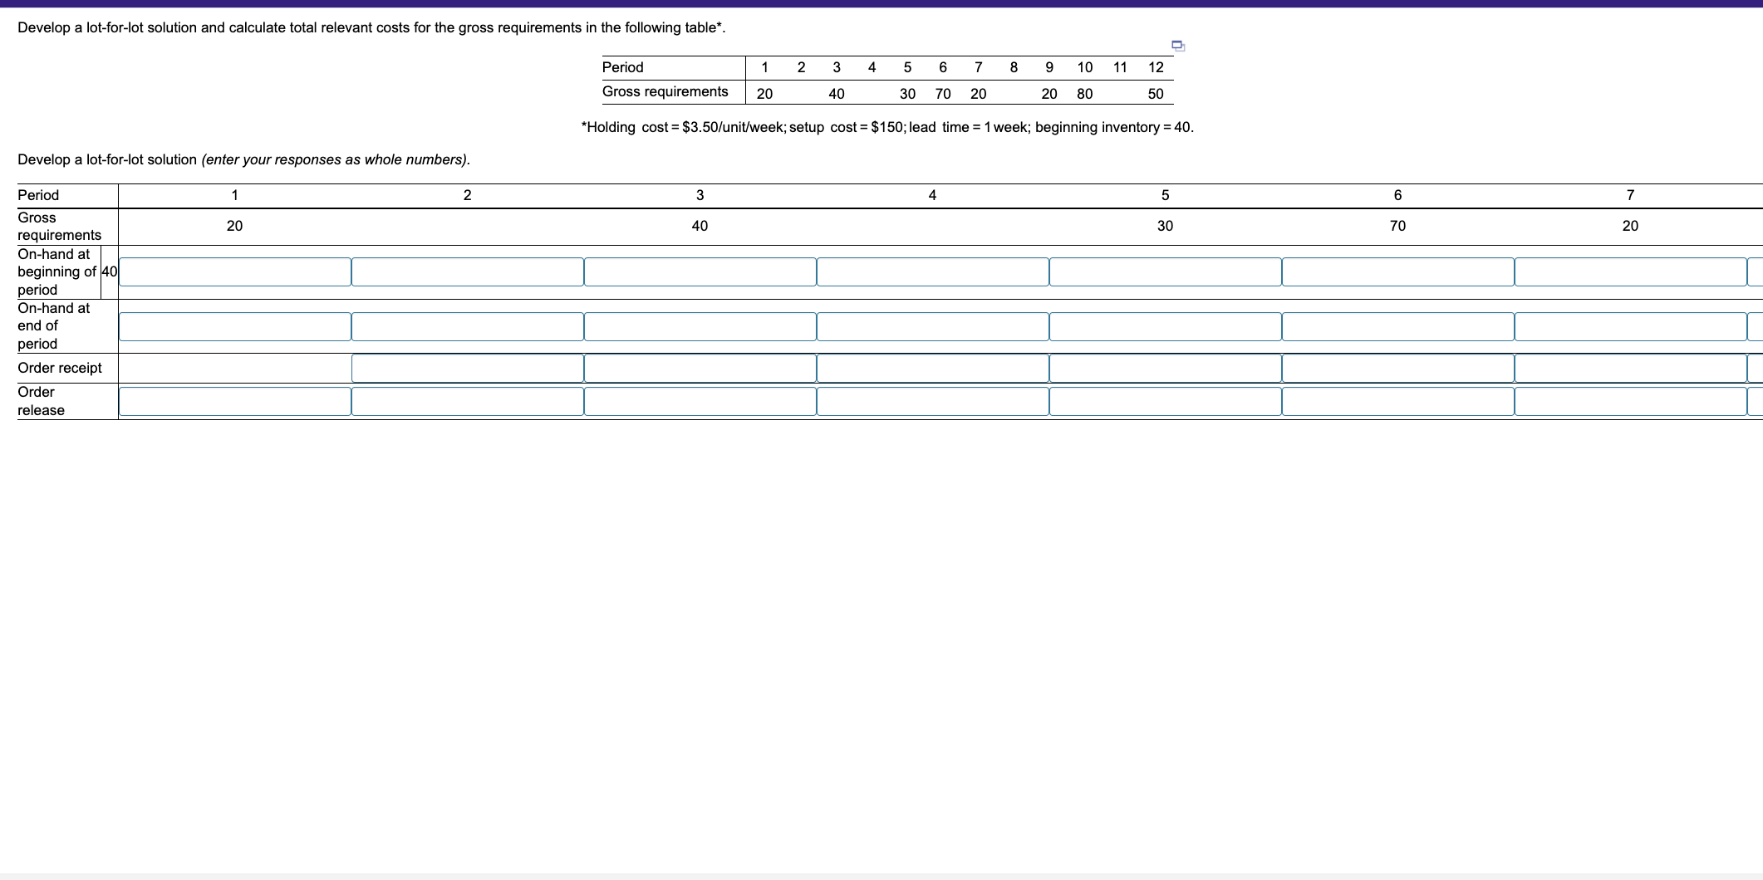Select the on-hand beginning field for period 5
Screen dimensions: 1763x880
[1166, 271]
